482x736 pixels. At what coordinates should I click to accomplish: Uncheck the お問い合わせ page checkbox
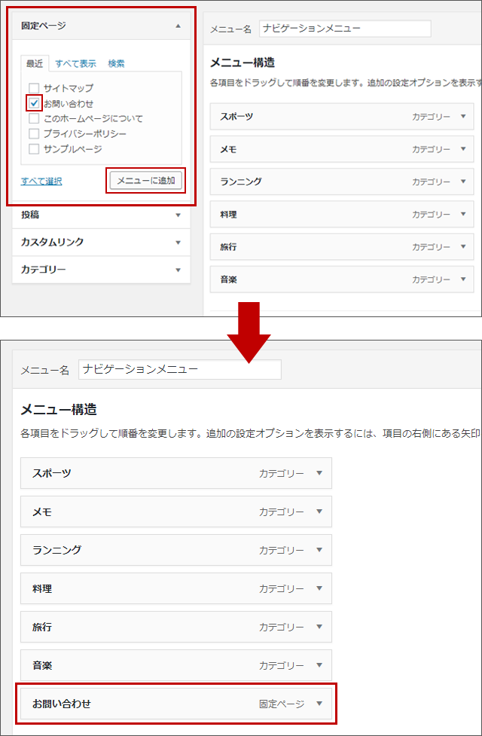(34, 103)
